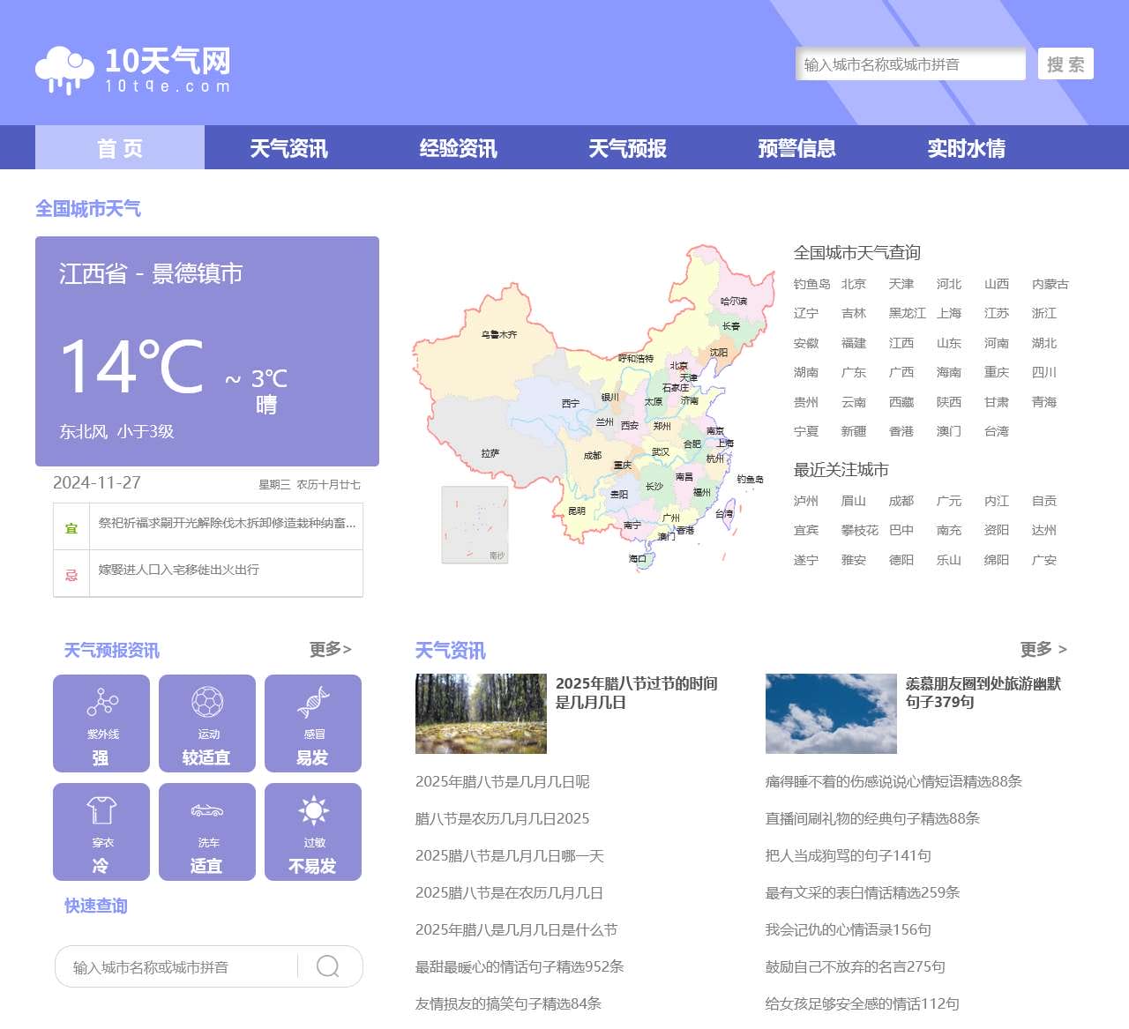1129x1029 pixels.
Task: Open 自贡 under 最近关注城市
Action: (x=1044, y=501)
